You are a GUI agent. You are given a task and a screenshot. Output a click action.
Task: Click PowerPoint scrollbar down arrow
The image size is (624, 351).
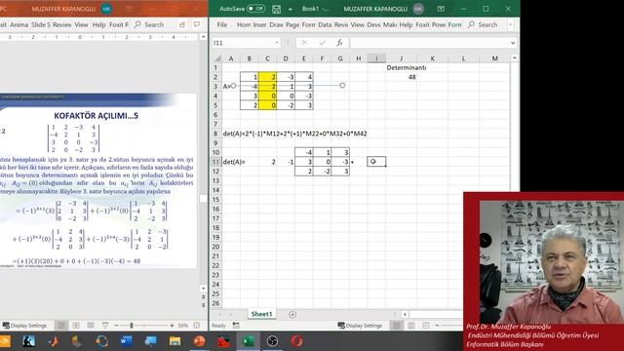click(204, 289)
